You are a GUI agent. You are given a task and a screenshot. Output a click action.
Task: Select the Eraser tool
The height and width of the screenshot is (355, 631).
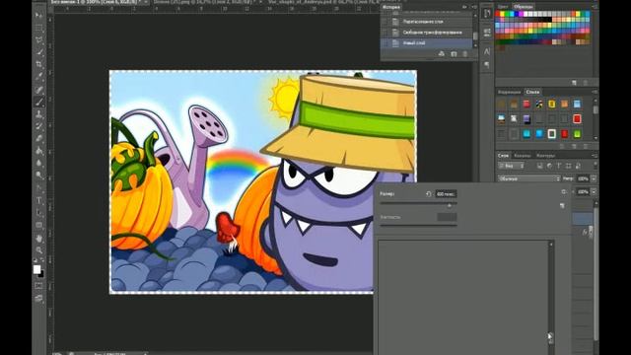(39, 139)
